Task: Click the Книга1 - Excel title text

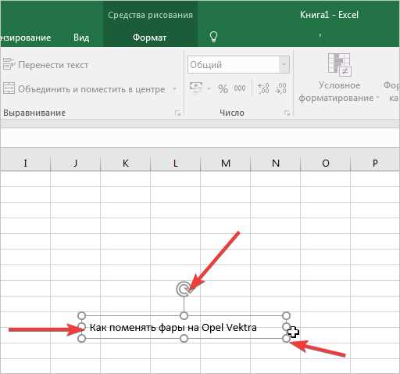Action: point(329,15)
